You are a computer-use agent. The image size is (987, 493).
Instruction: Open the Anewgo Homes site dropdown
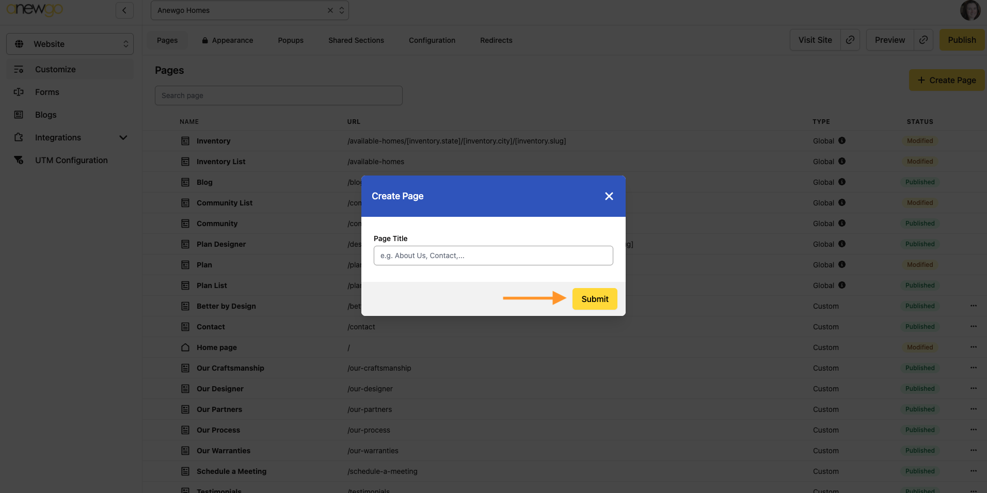(342, 10)
